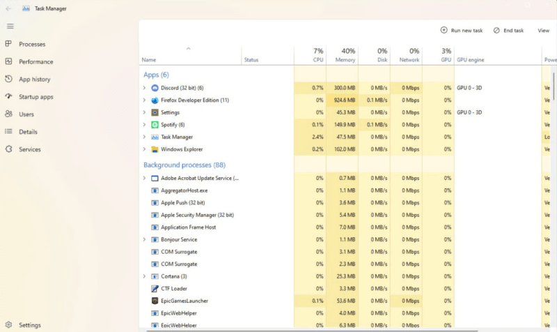Click the Windows Explorer folder icon
The width and height of the screenshot is (557, 332).
click(155, 149)
